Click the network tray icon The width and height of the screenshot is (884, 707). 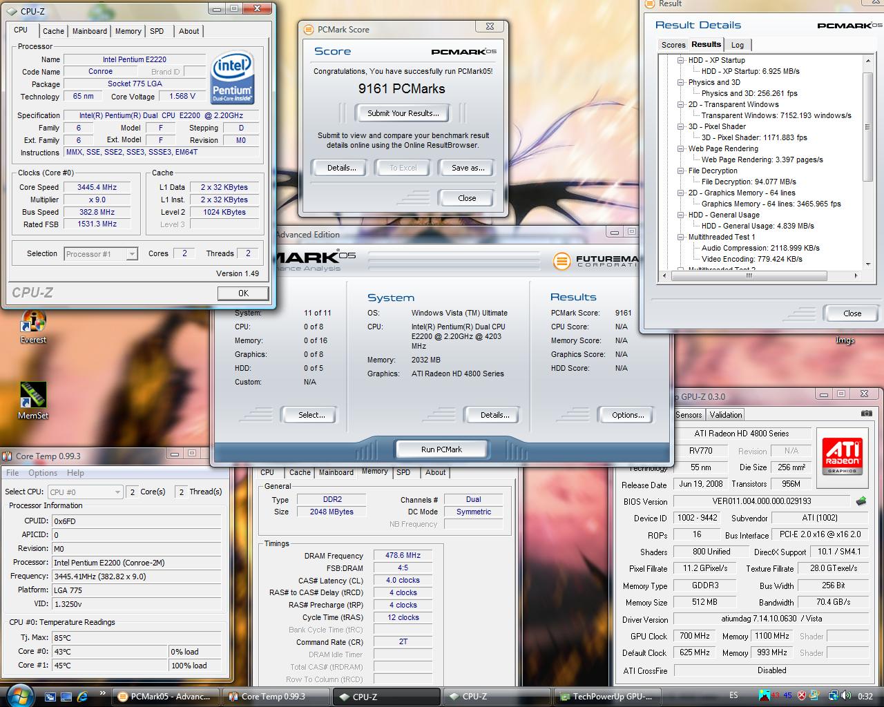[834, 696]
